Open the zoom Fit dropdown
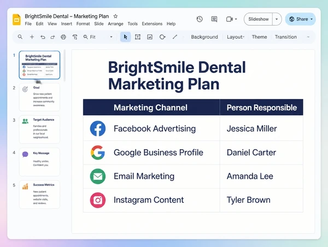 click(x=98, y=37)
